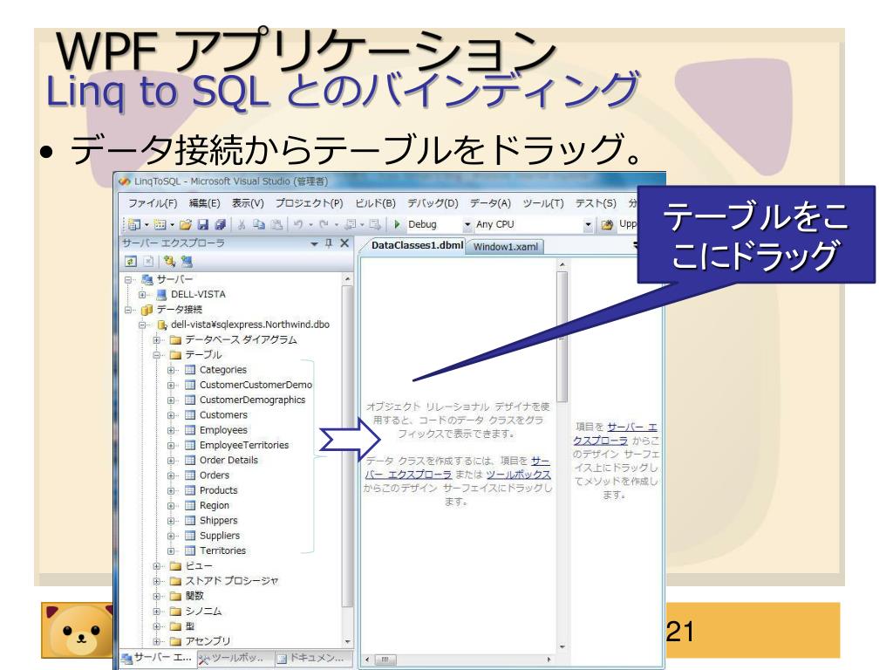Open the ファイル(F) menu

(152, 203)
